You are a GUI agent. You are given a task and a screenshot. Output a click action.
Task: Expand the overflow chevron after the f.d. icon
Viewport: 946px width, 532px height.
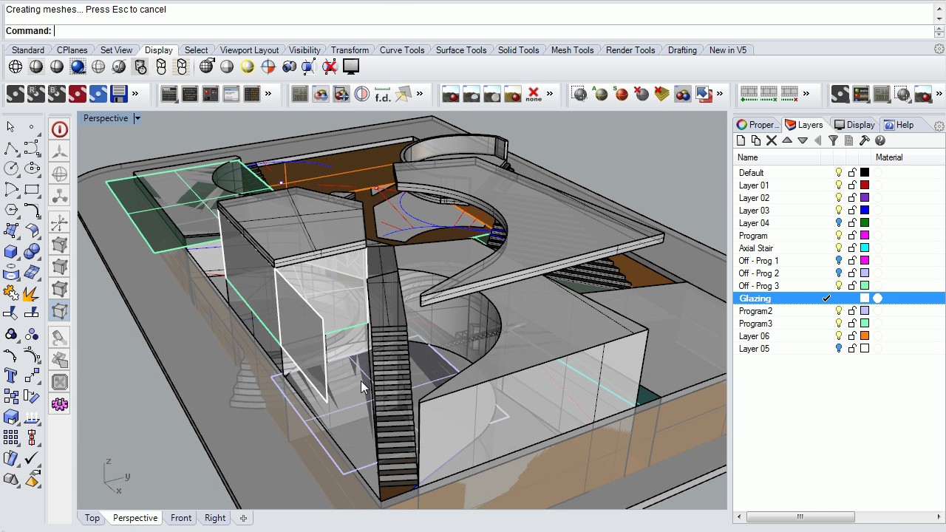420,94
